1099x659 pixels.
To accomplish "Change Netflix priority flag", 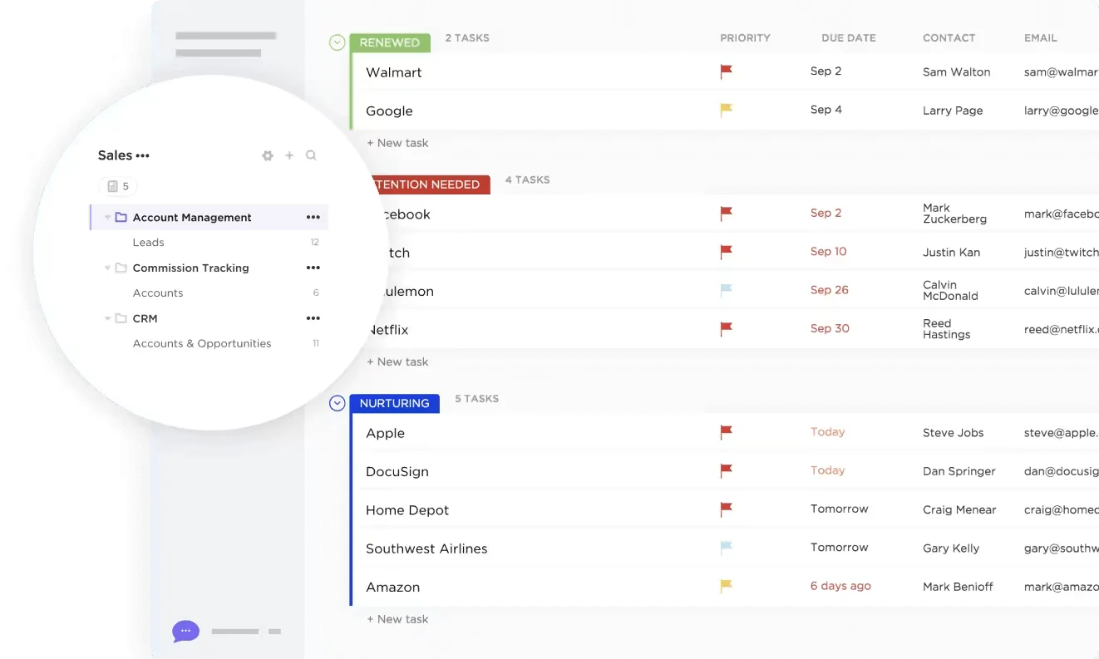I will pos(726,329).
